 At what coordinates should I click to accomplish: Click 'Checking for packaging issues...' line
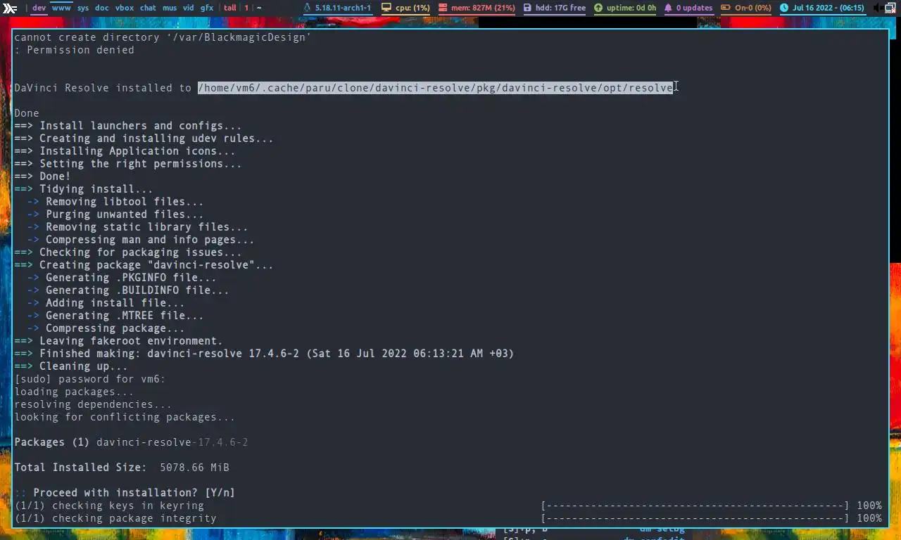click(x=128, y=252)
